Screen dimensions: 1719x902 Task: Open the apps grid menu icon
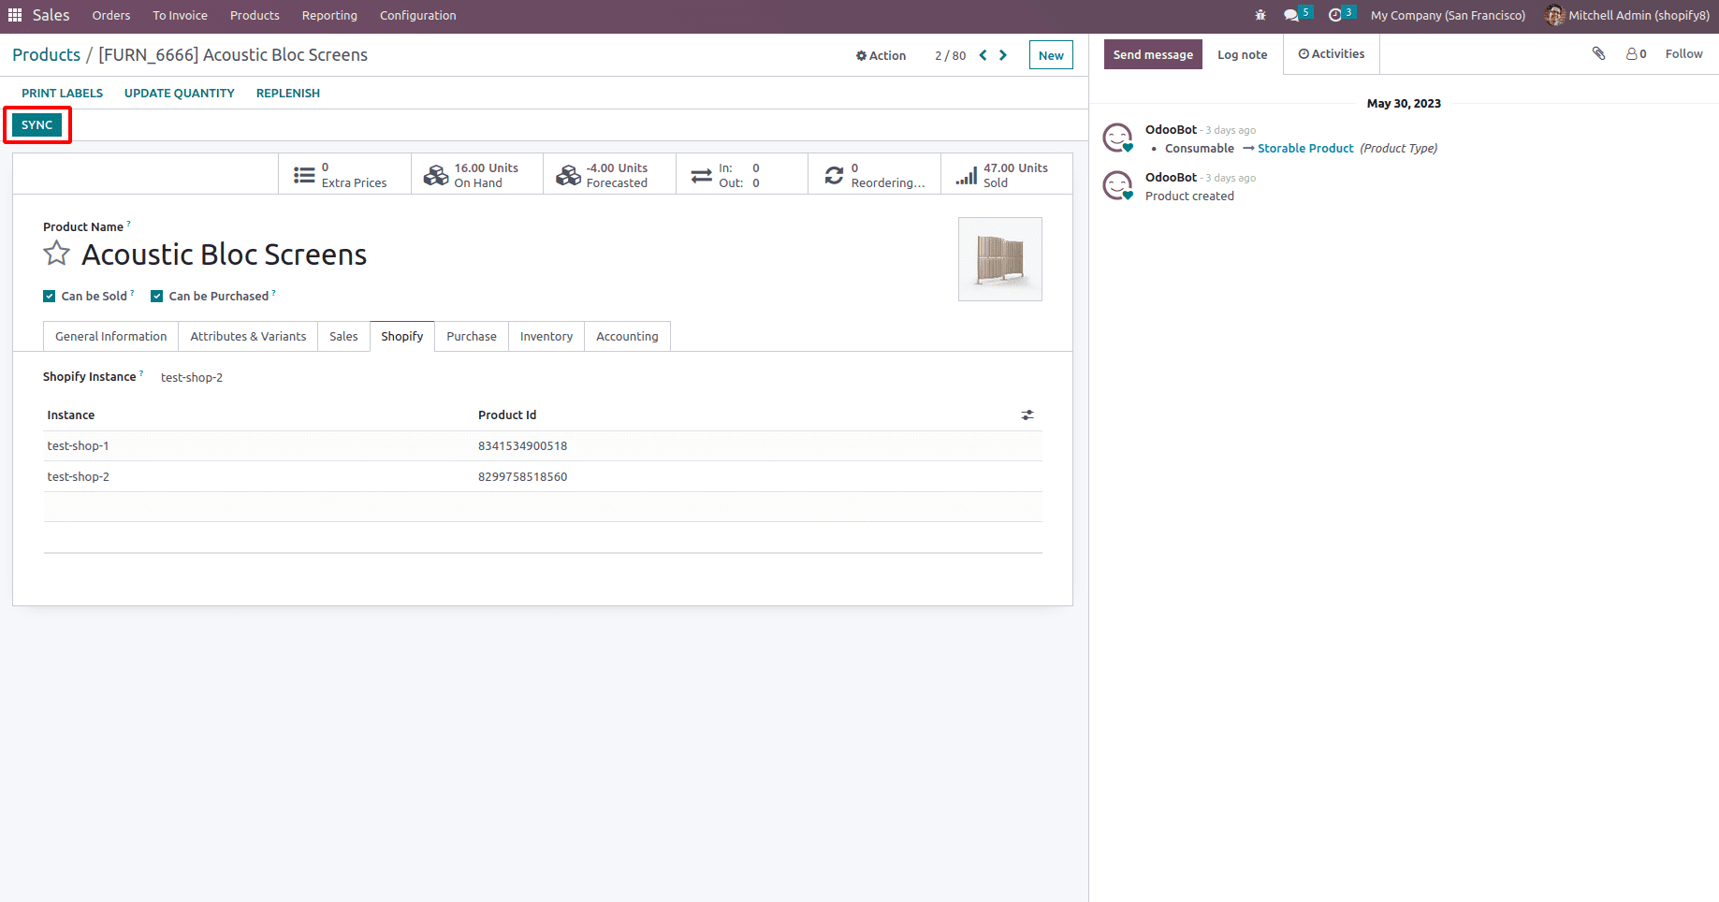pos(15,15)
